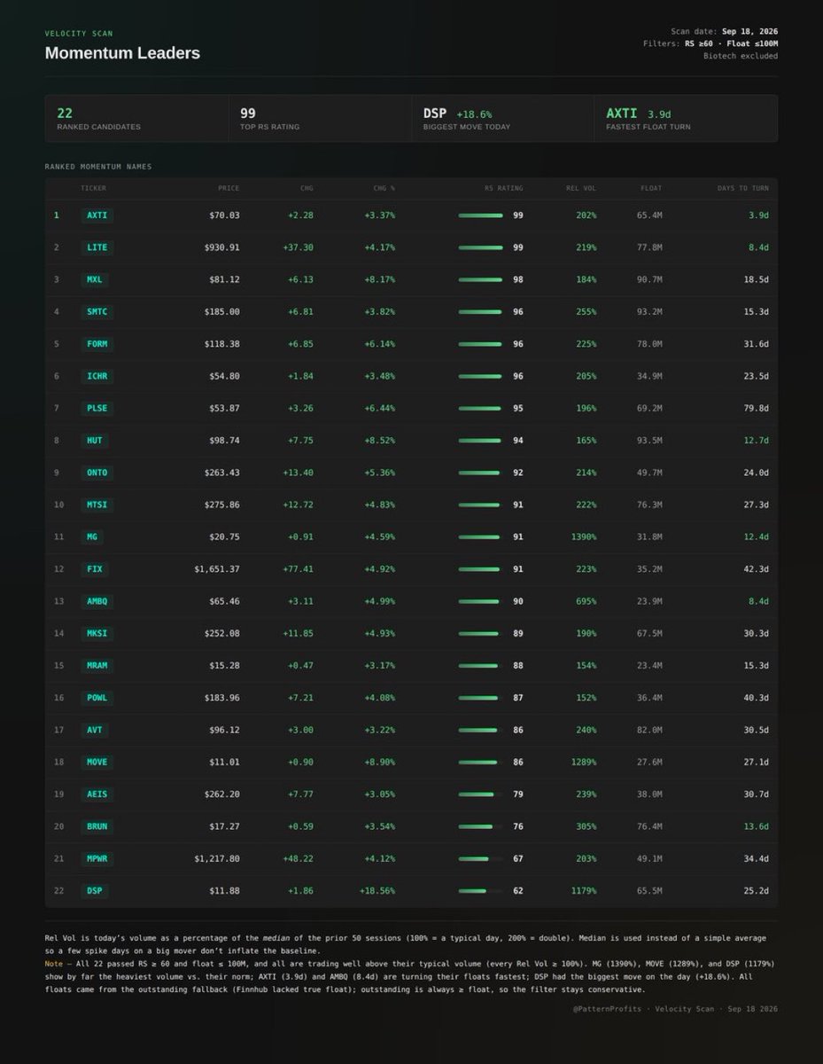
Task: Click the FORM ticker badge
Action: click(97, 344)
